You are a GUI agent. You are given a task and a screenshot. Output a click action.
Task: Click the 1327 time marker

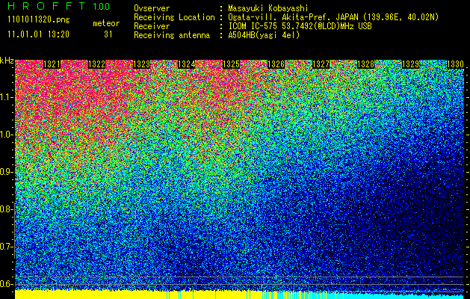point(321,64)
